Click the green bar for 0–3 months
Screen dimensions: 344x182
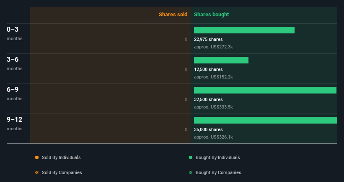(244, 30)
